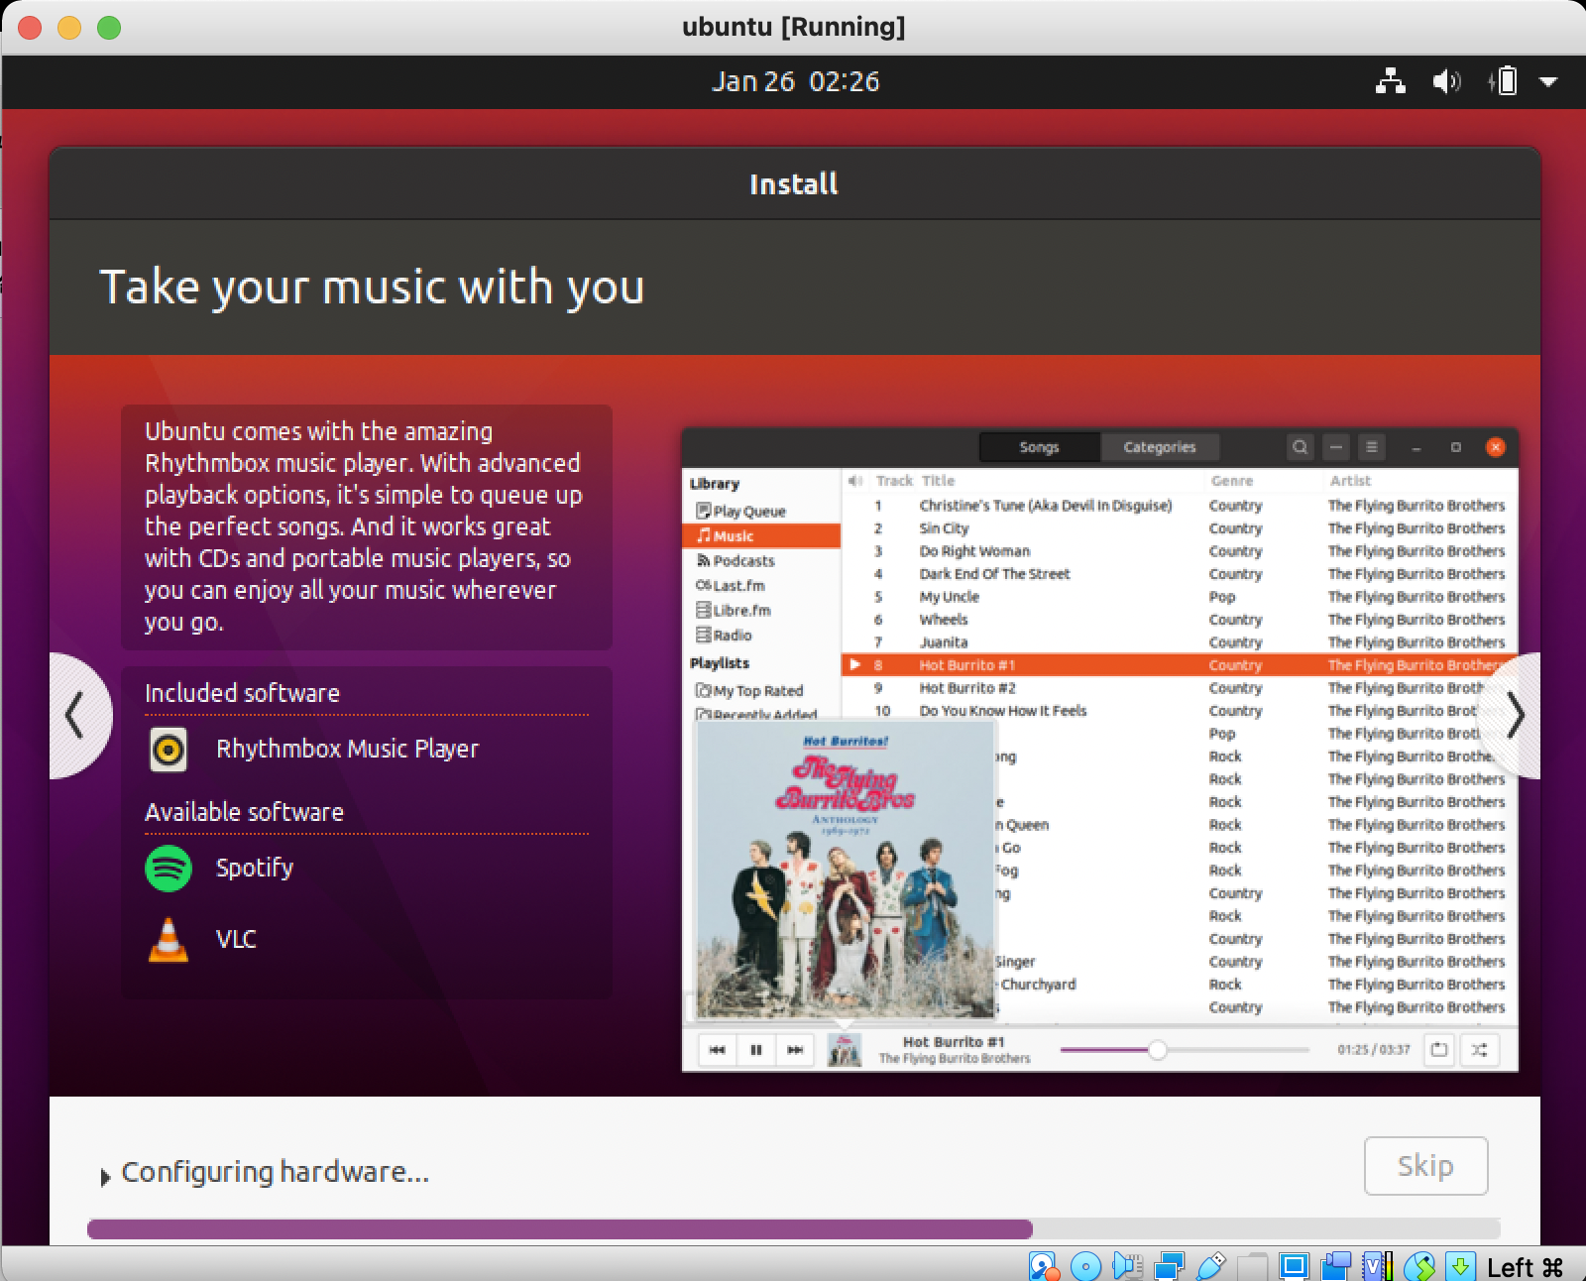Viewport: 1586px width, 1281px height.
Task: Click the Juanita track row
Action: point(1180,642)
